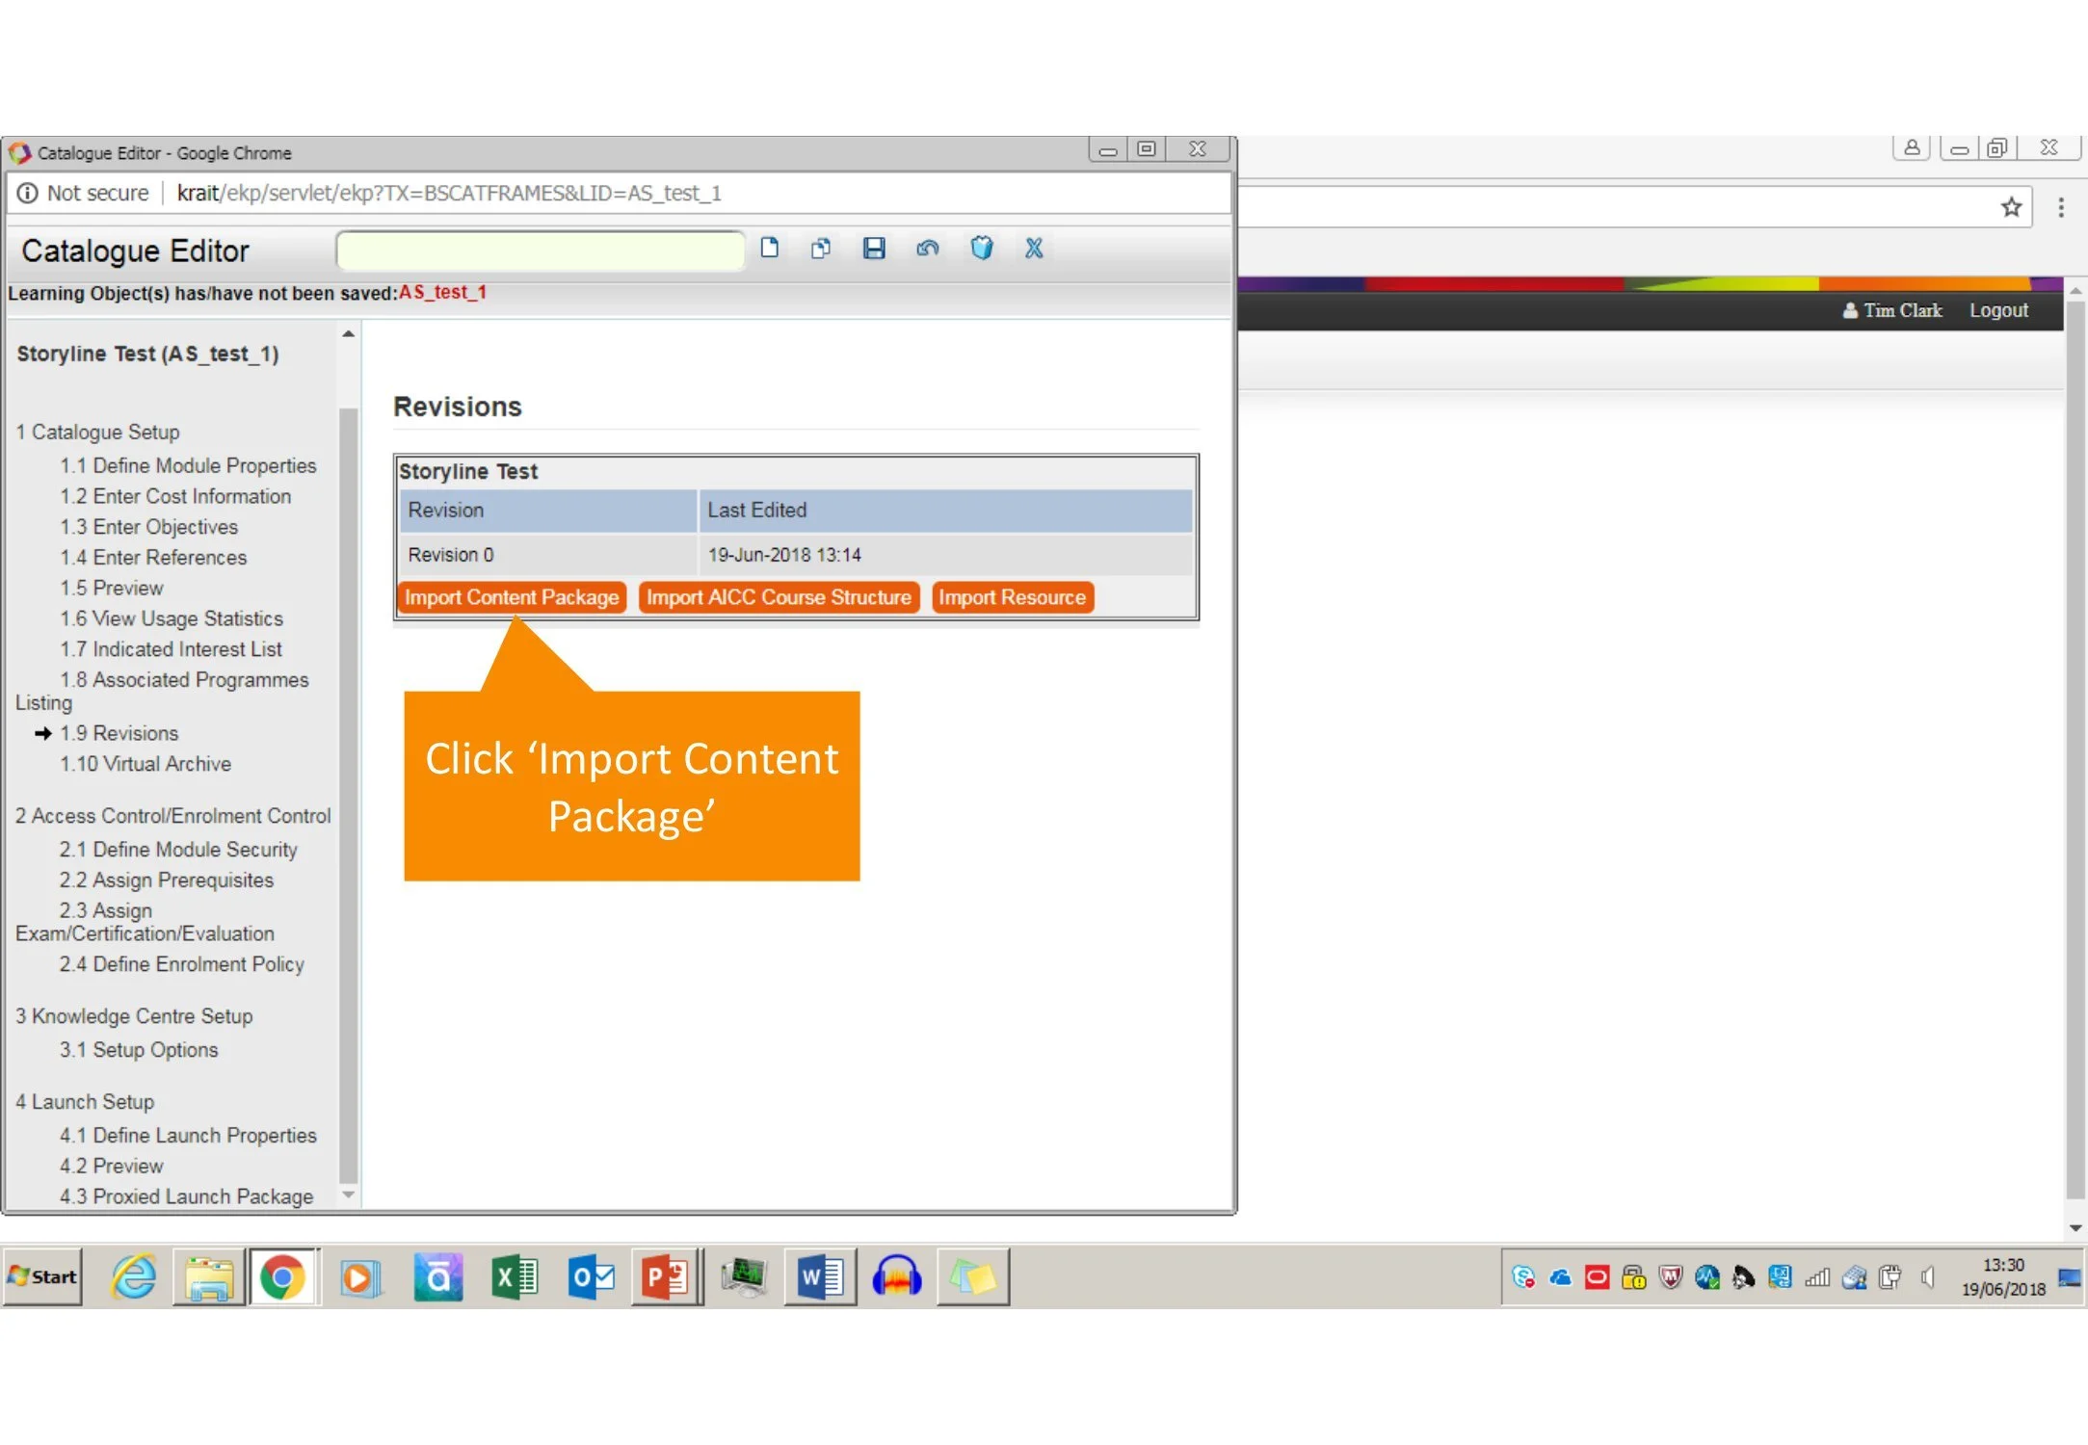Click the blue X close icon in toolbar
This screenshot has width=2088, height=1445.
[x=1034, y=249]
